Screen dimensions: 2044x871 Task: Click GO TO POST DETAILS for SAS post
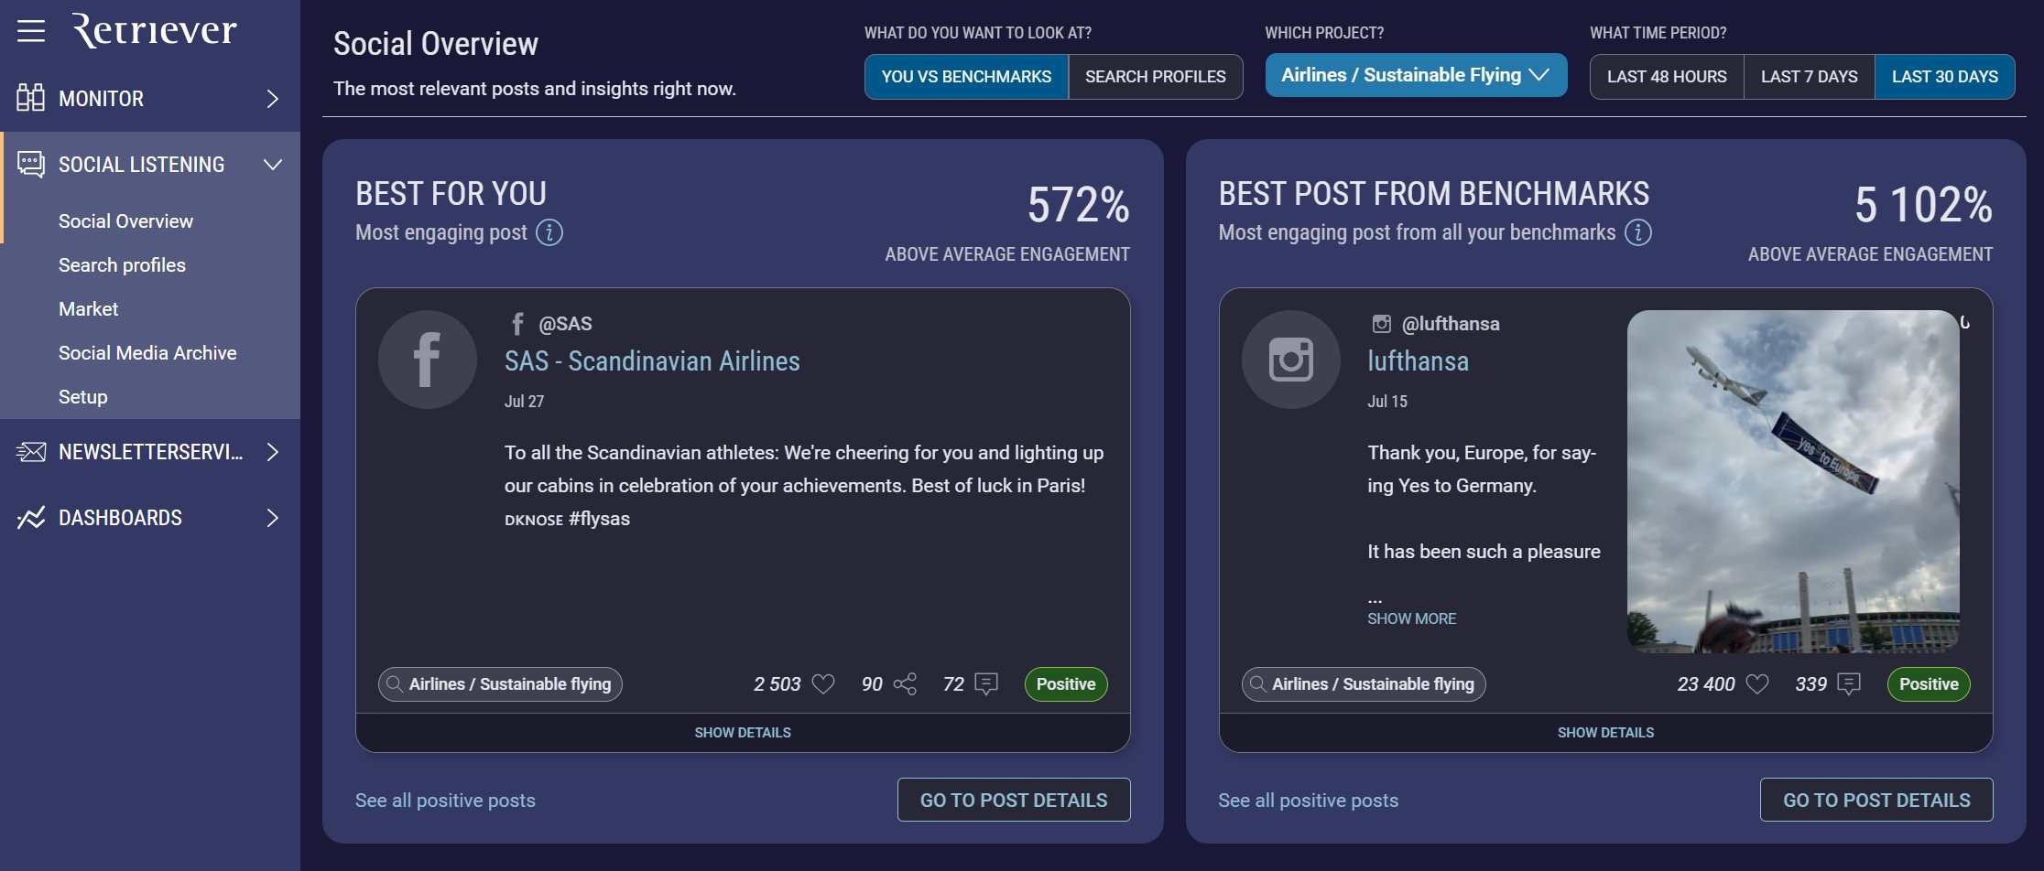(1014, 800)
